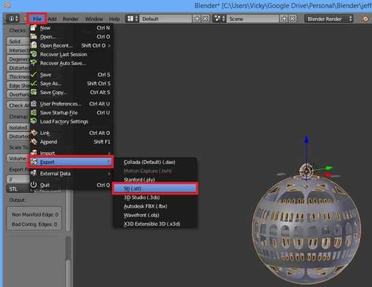Expand the Import submenu
The height and width of the screenshot is (287, 372).
click(70, 153)
